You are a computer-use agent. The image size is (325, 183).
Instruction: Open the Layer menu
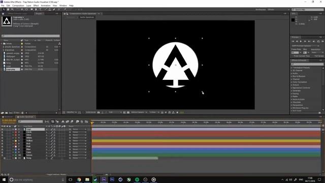[x=29, y=6]
